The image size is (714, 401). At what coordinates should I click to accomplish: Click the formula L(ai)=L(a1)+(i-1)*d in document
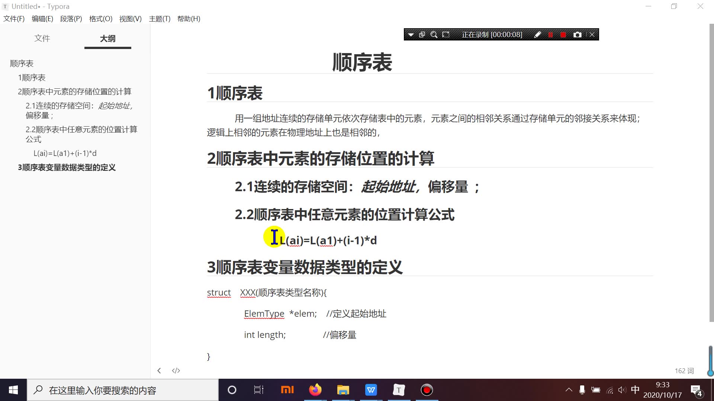[328, 240]
